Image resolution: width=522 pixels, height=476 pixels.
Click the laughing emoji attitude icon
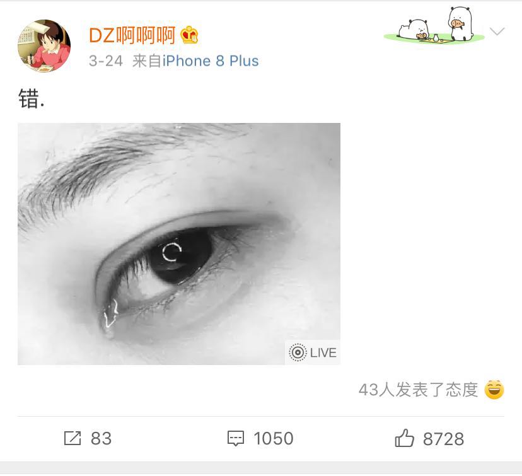pos(494,390)
